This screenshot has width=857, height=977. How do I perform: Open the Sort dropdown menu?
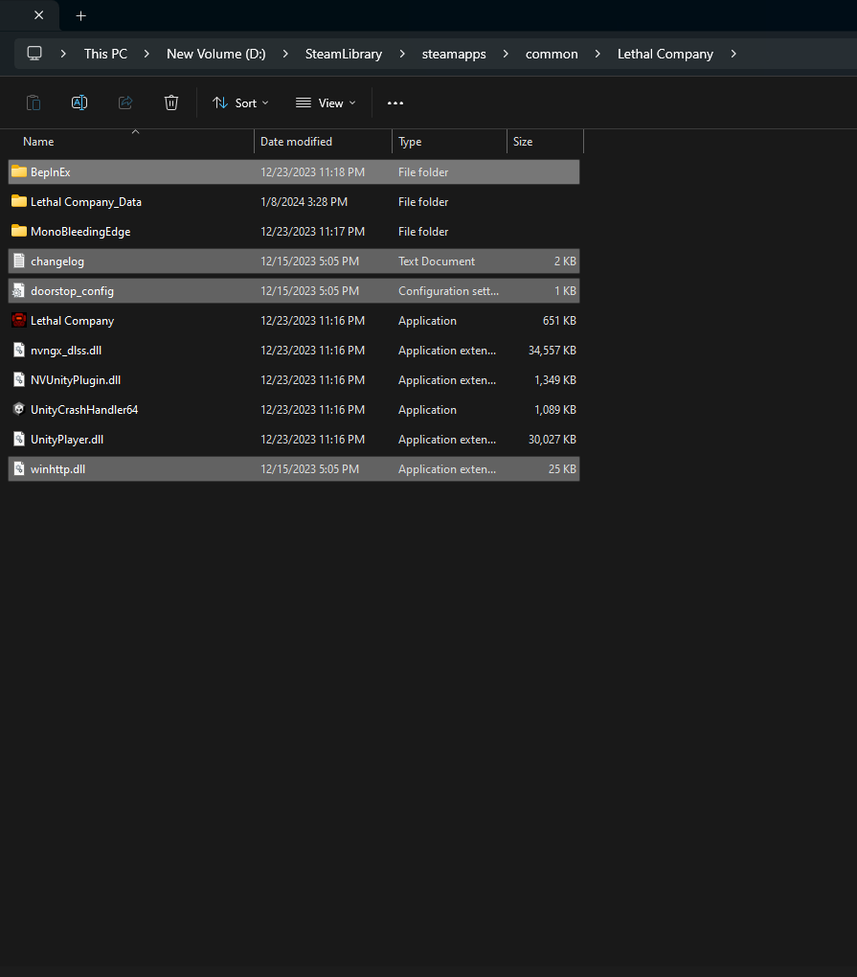[240, 102]
